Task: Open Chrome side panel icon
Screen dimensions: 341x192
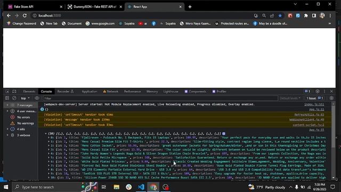Action: pyautogui.click(x=314, y=15)
